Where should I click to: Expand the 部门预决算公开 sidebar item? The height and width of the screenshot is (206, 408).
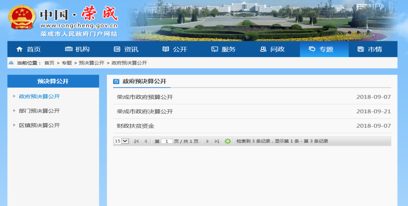[x=39, y=111]
